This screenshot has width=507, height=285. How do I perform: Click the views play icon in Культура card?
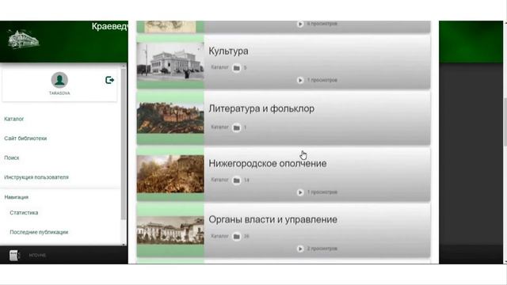coord(300,80)
